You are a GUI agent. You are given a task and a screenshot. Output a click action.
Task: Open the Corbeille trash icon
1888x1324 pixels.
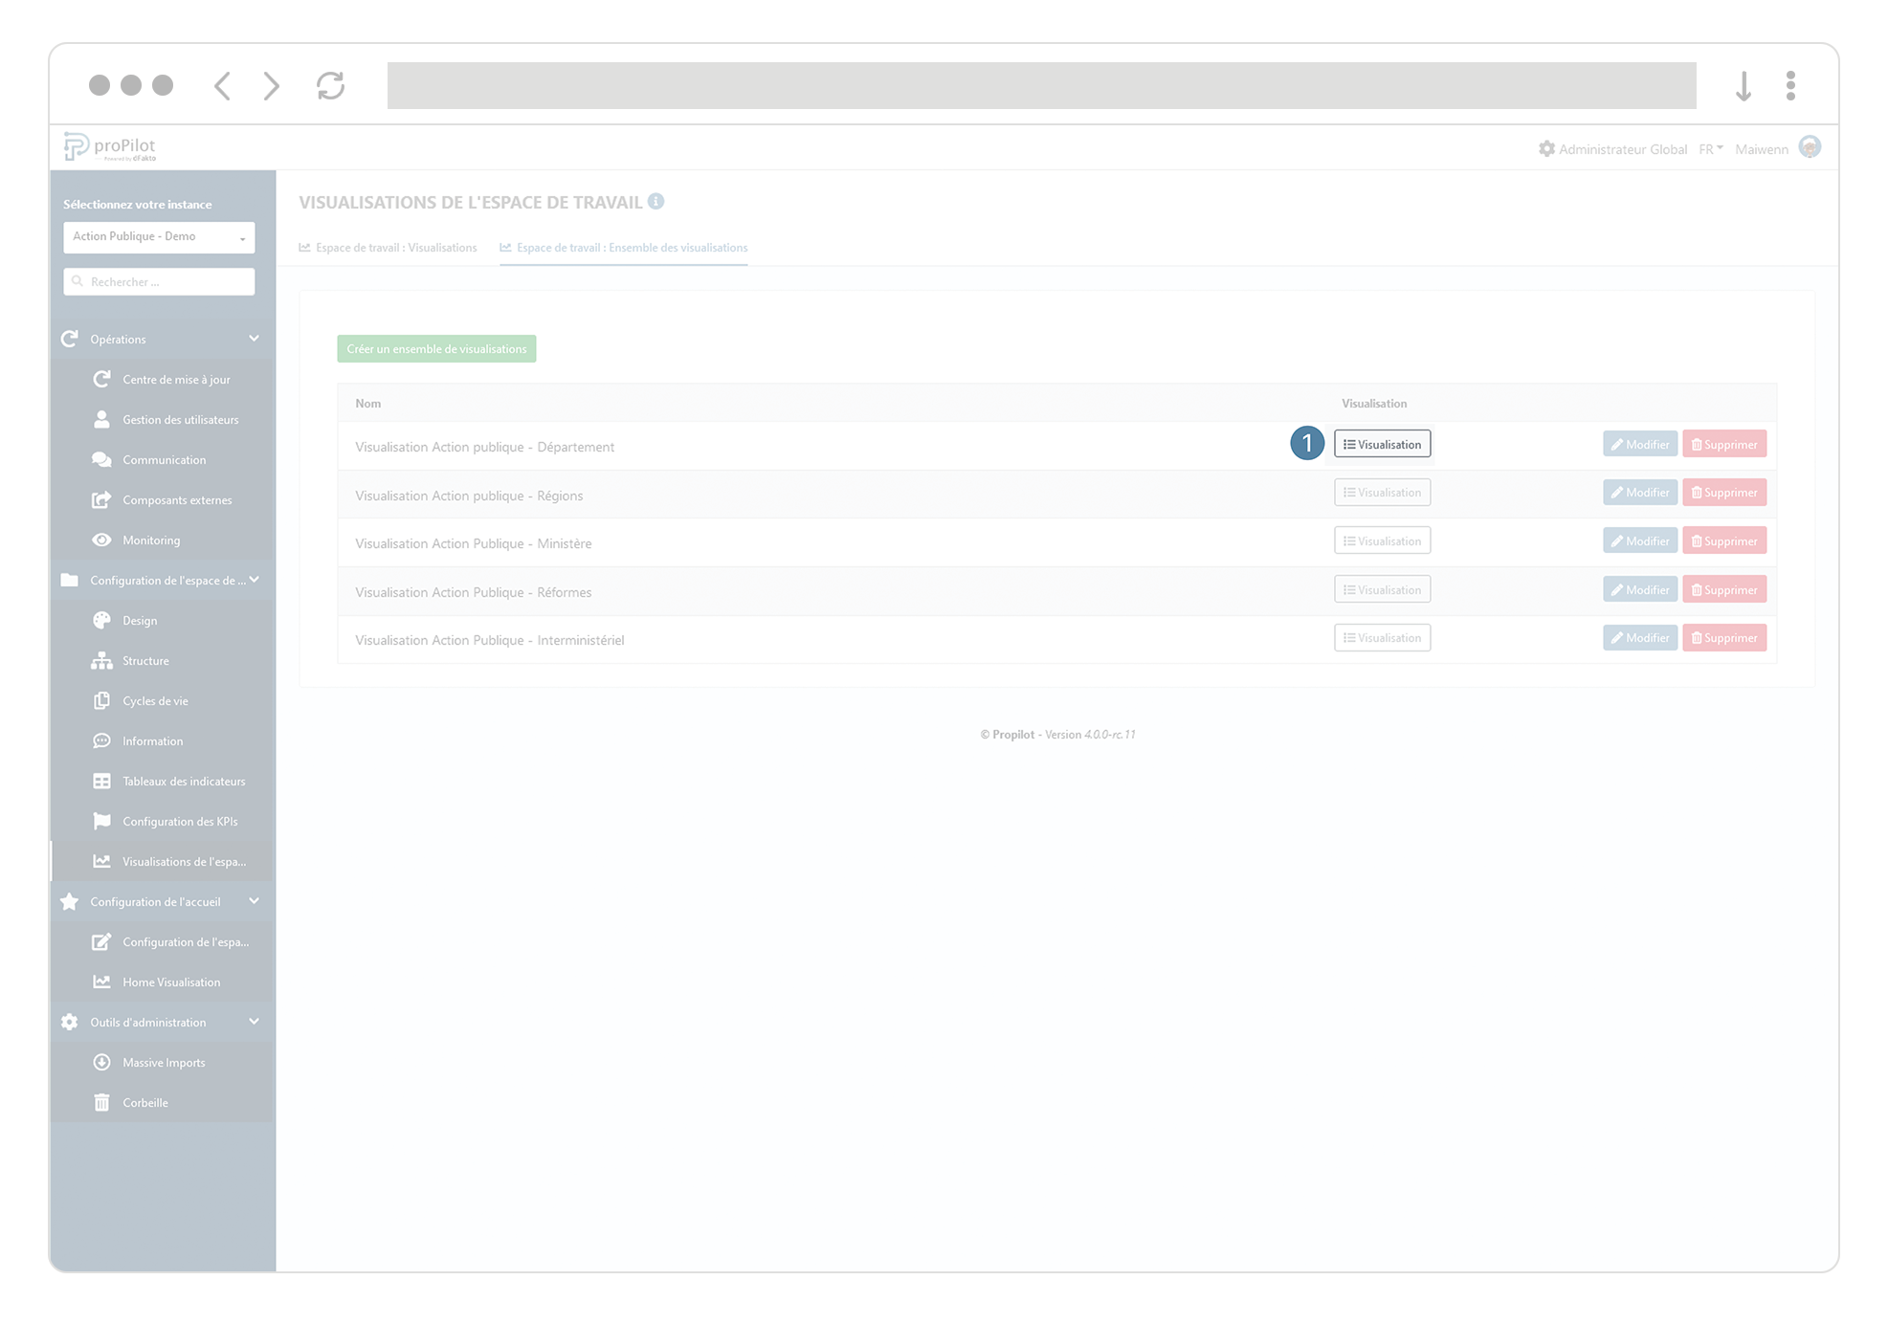[101, 1103]
